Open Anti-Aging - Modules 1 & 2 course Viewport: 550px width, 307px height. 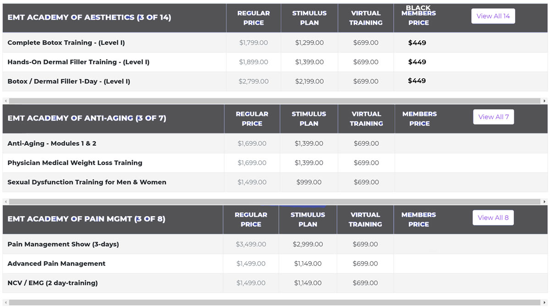52,143
